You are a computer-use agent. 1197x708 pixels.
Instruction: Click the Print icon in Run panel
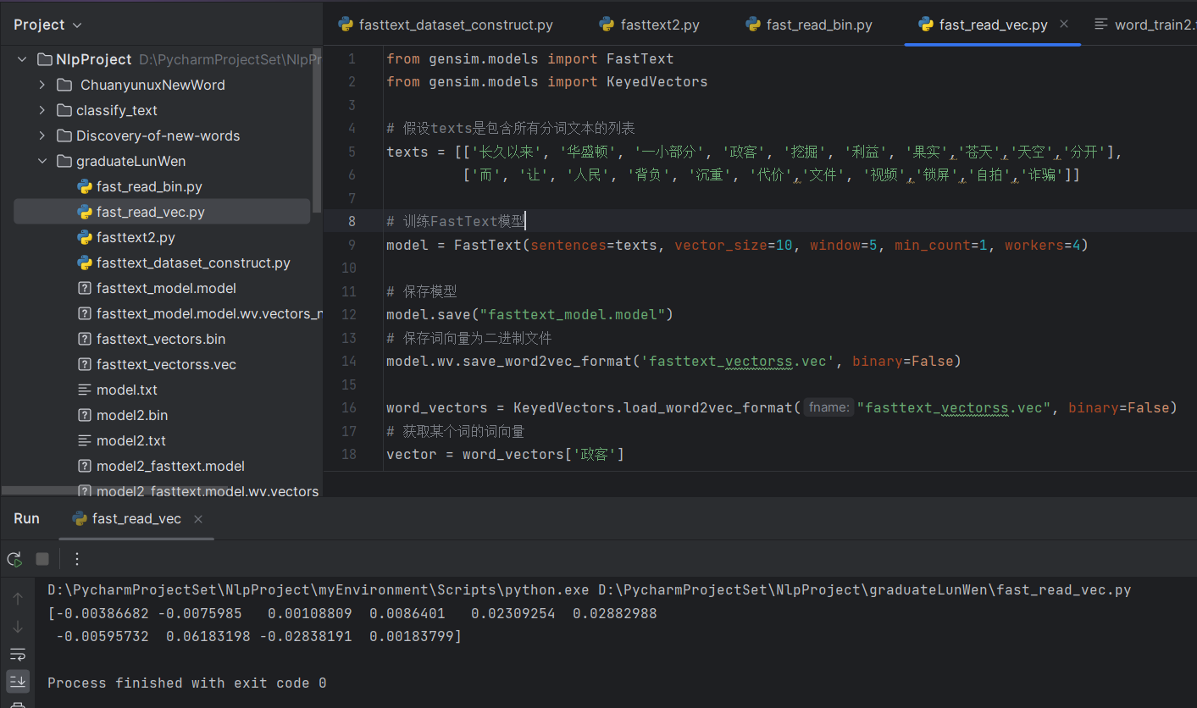click(18, 703)
